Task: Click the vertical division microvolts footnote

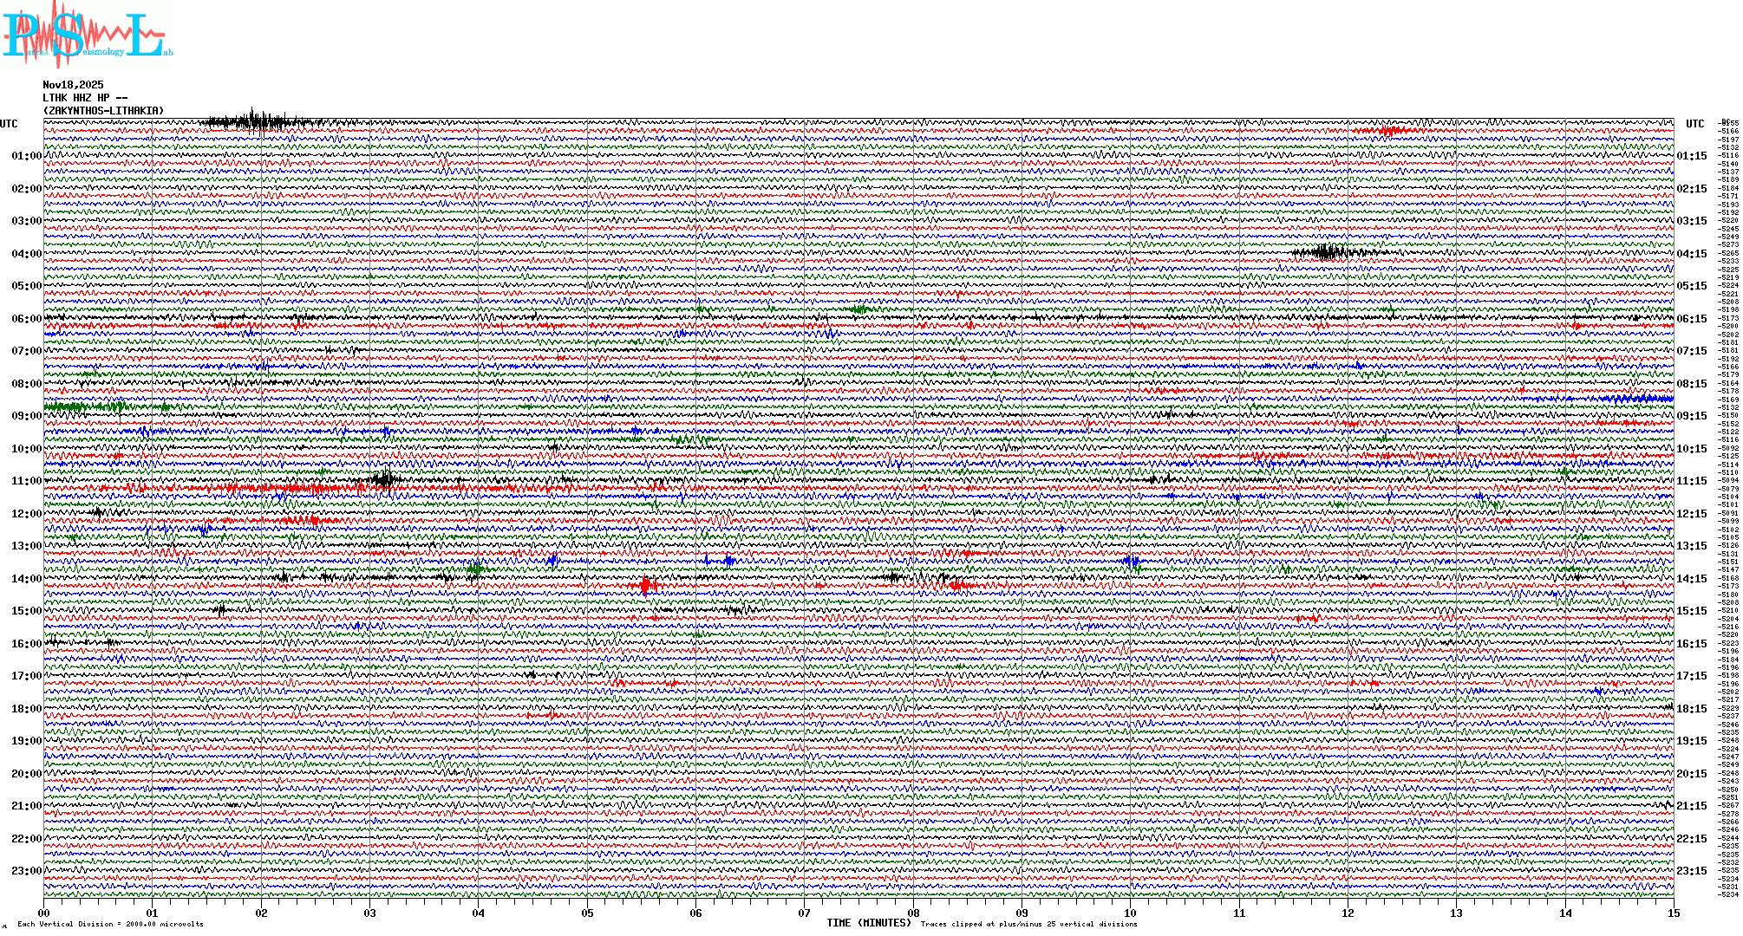Action: pos(110,924)
